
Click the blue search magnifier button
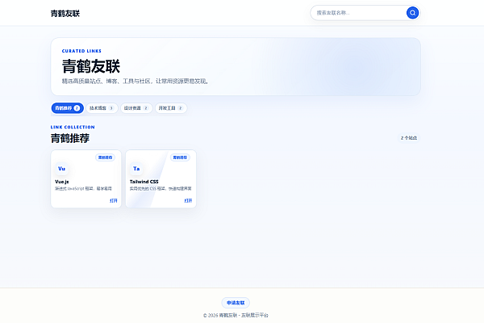(x=412, y=13)
